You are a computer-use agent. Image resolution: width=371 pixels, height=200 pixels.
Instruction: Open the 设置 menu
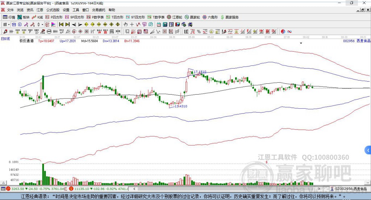[66, 10]
